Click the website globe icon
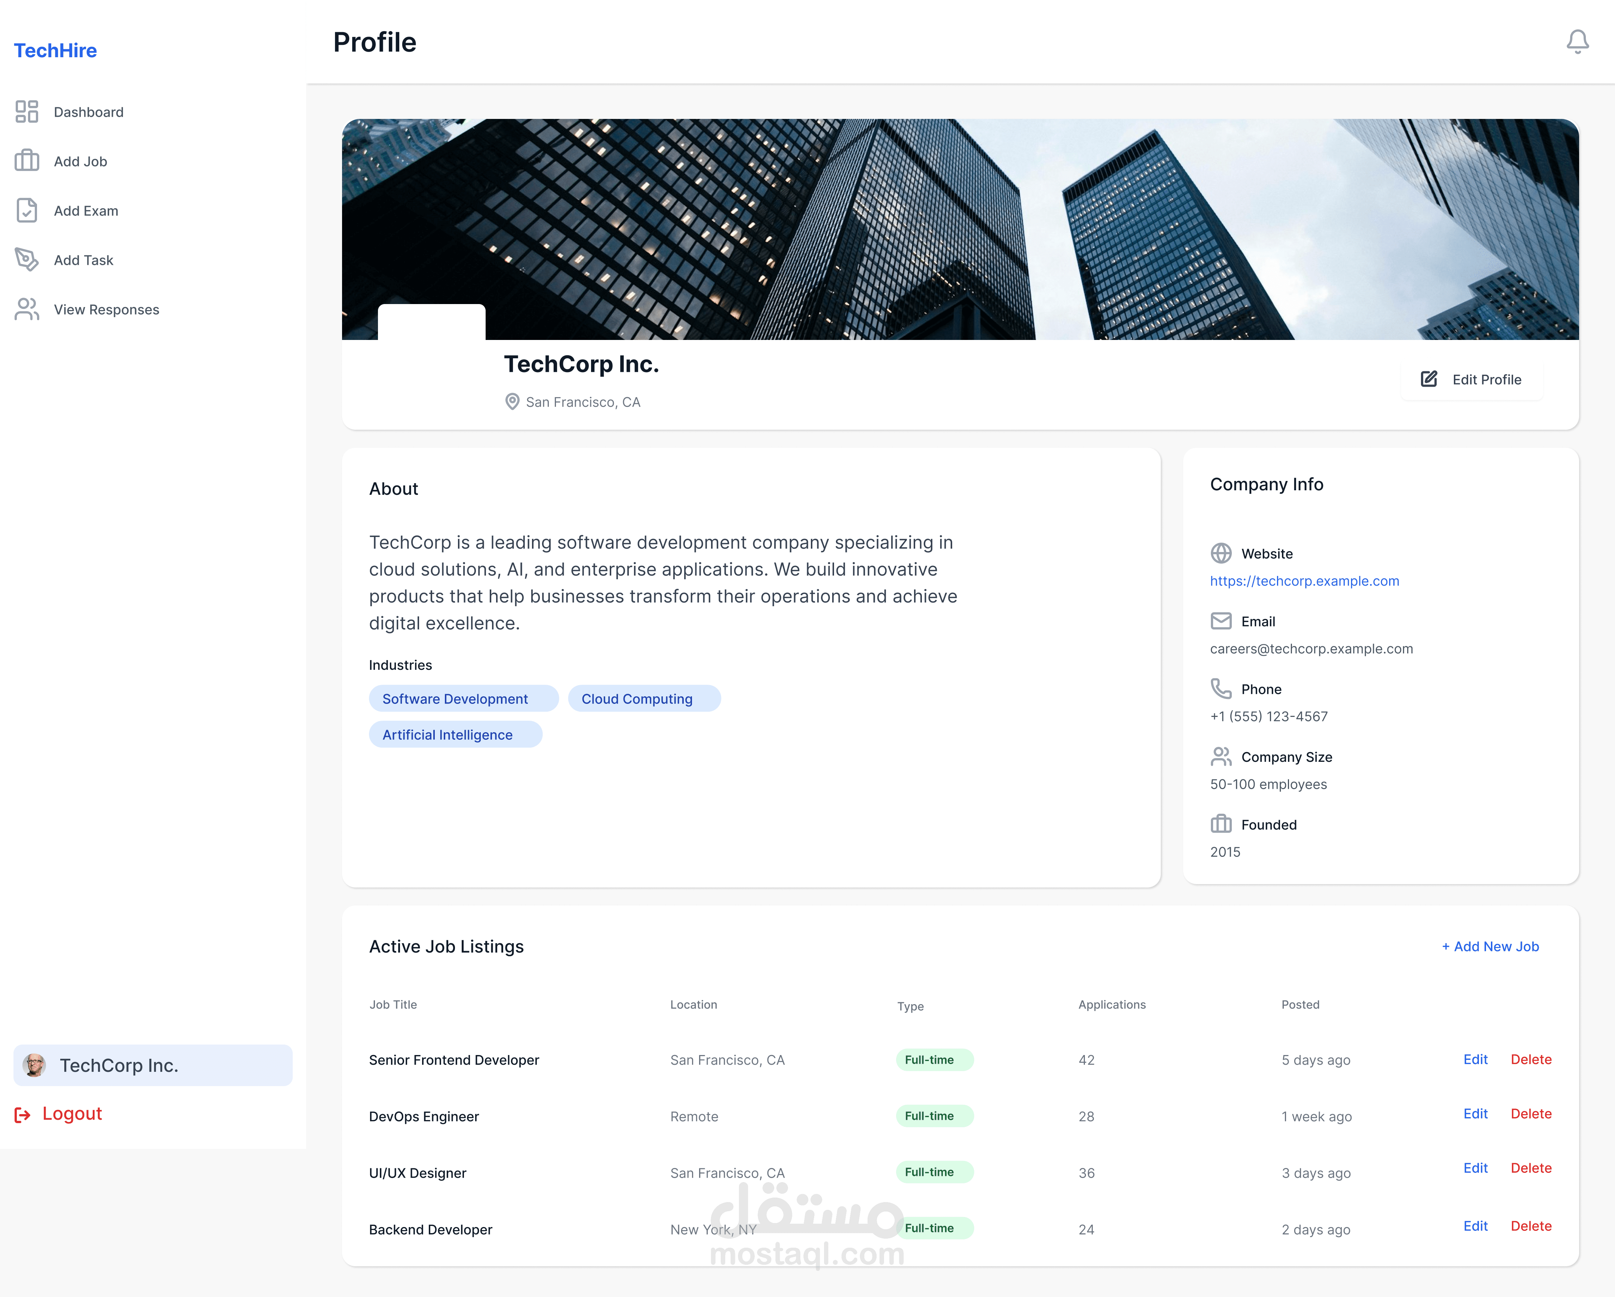This screenshot has width=1615, height=1297. [x=1221, y=553]
